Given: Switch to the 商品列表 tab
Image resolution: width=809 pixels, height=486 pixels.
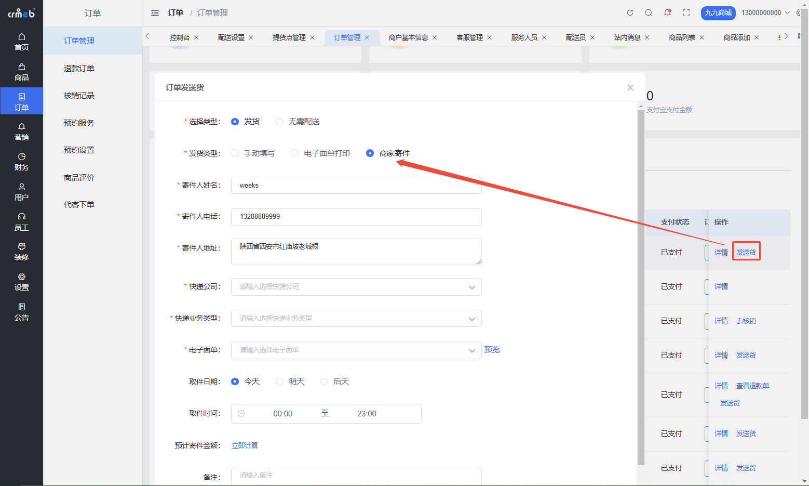Looking at the screenshot, I should (682, 37).
